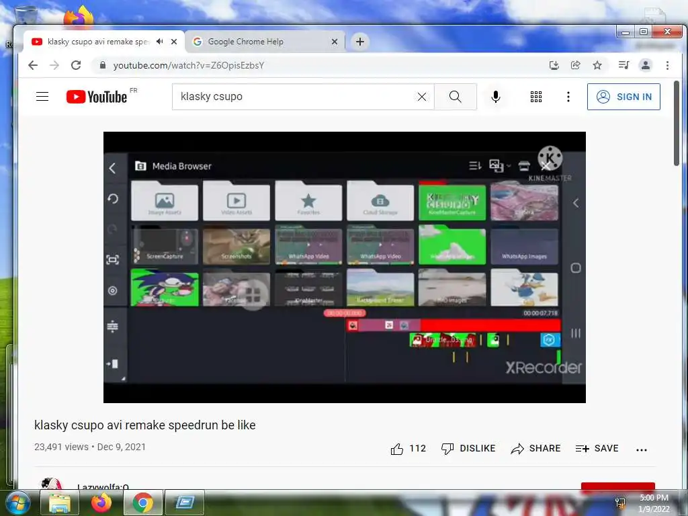Close the Google Chrome Help tab
Screen dimensions: 688x516
point(335,42)
